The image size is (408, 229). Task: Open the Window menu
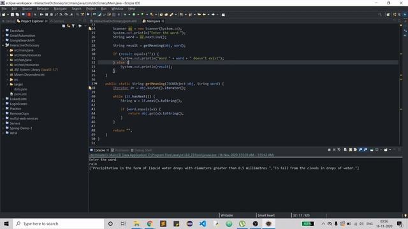point(117,8)
